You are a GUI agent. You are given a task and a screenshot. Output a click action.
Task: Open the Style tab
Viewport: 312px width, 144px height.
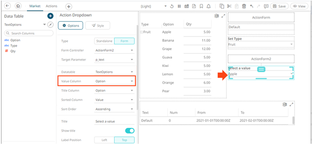pos(97,25)
